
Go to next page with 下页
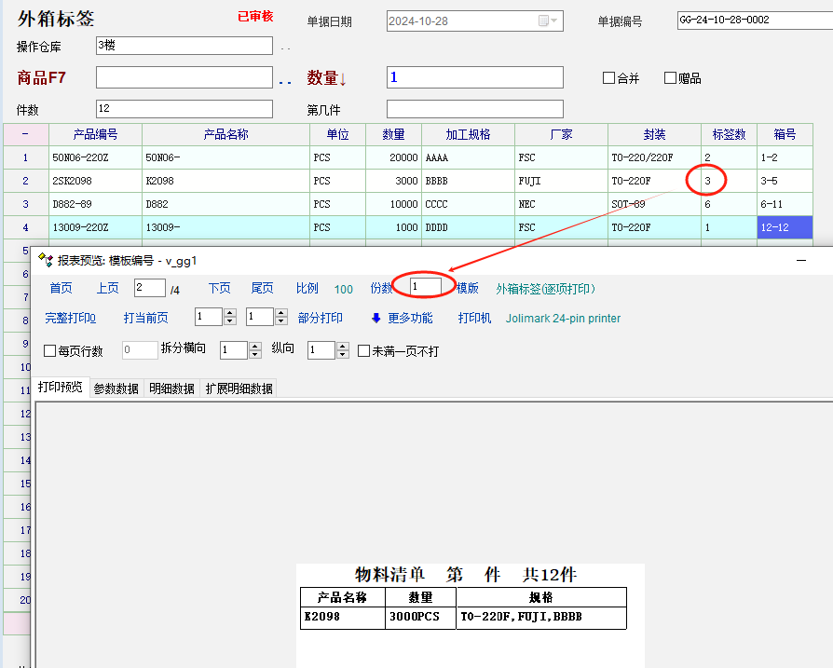click(x=219, y=288)
